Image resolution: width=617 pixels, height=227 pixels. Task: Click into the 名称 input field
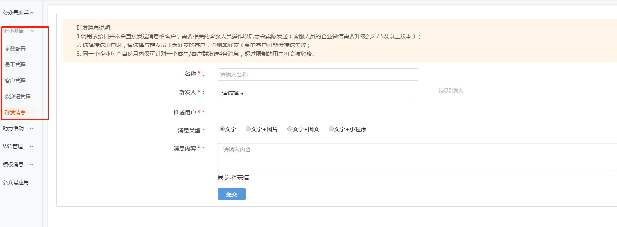[318, 75]
